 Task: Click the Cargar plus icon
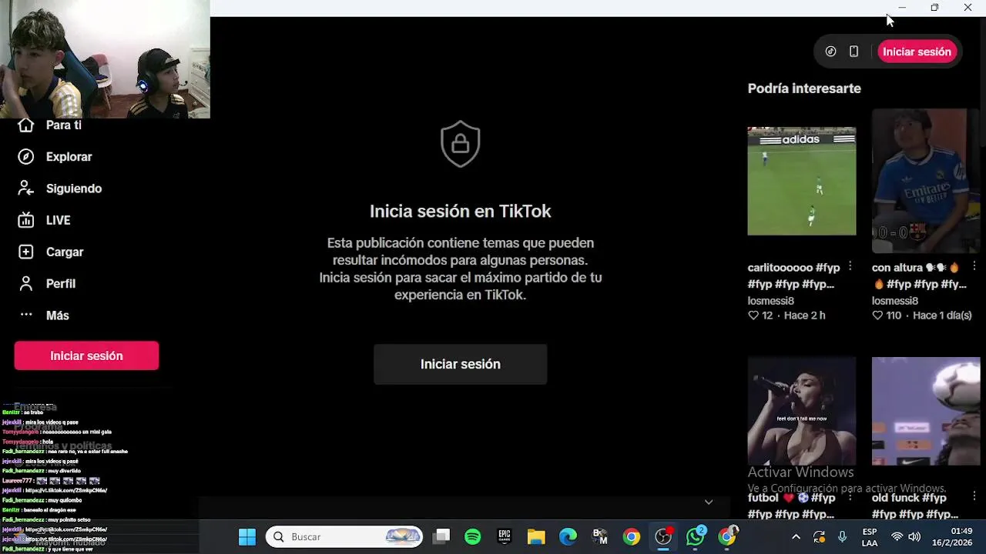26,252
